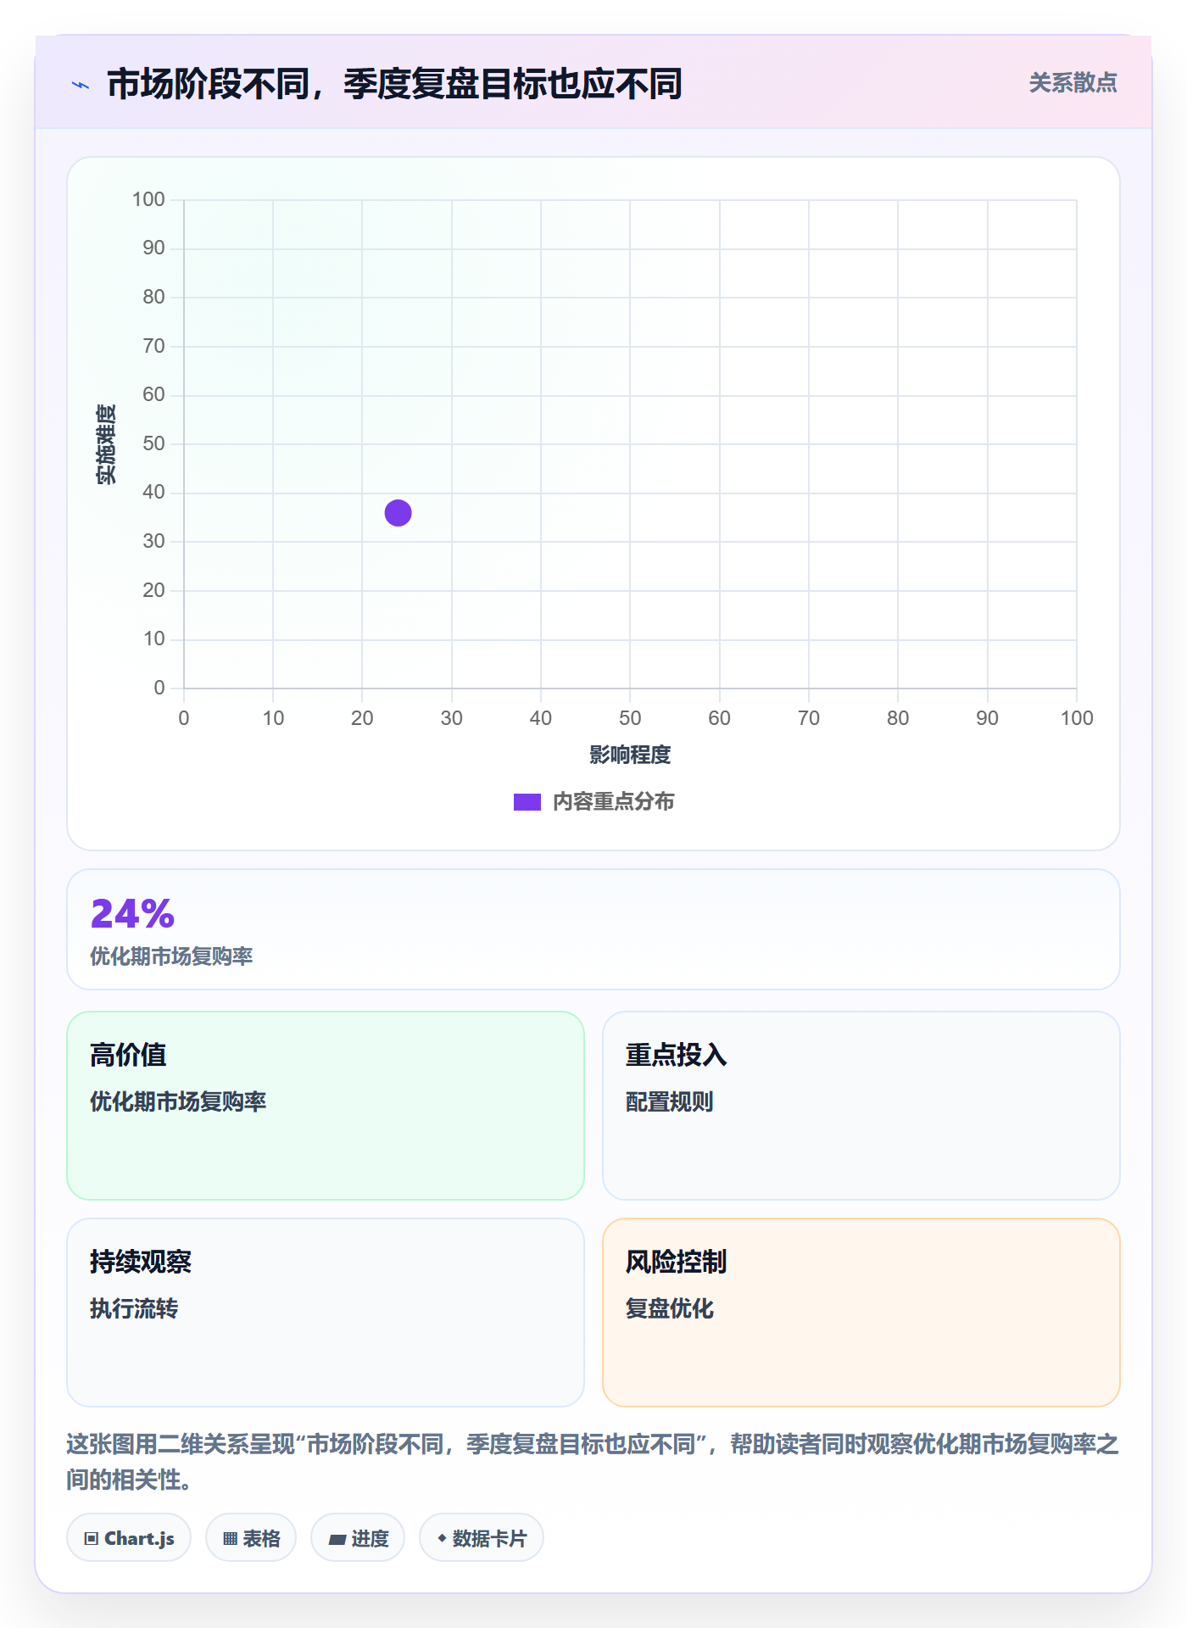The width and height of the screenshot is (1187, 1628).
Task: Select the 进度 tag
Action: [x=358, y=1538]
